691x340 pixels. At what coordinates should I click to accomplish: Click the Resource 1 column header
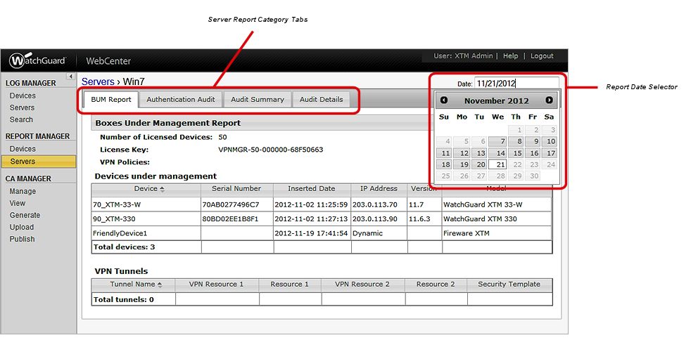click(289, 284)
